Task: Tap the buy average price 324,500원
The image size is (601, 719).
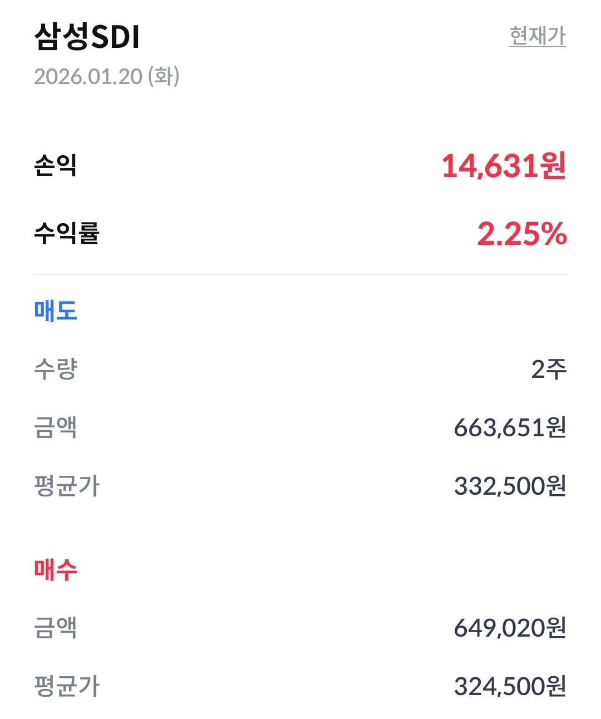Action: pyautogui.click(x=510, y=686)
